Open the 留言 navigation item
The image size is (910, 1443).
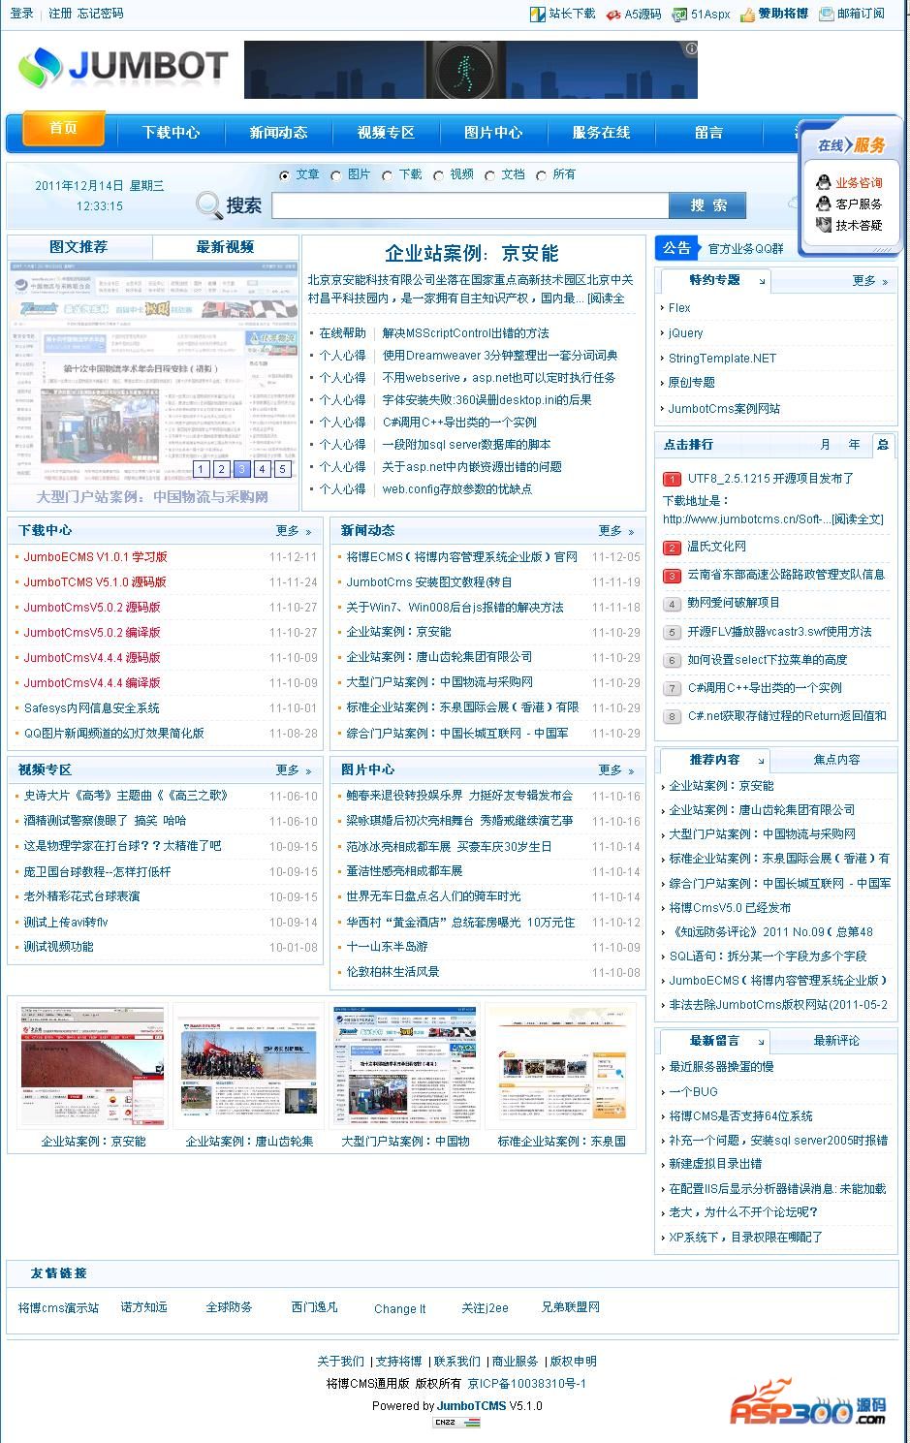pos(708,133)
